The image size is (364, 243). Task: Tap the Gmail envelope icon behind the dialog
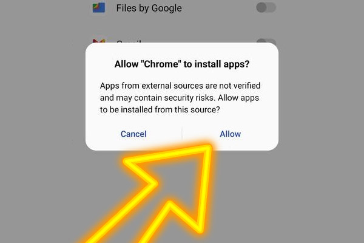pyautogui.click(x=99, y=41)
